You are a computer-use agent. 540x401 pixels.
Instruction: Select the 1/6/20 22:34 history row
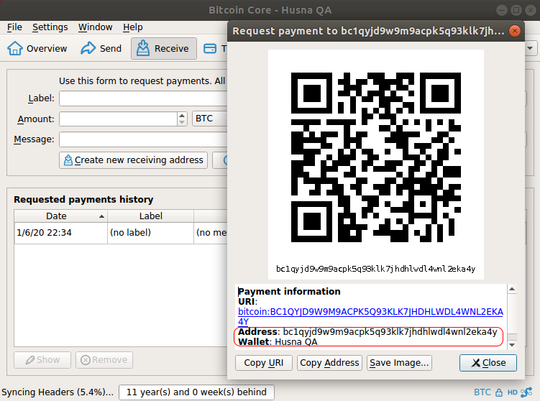tap(121, 233)
